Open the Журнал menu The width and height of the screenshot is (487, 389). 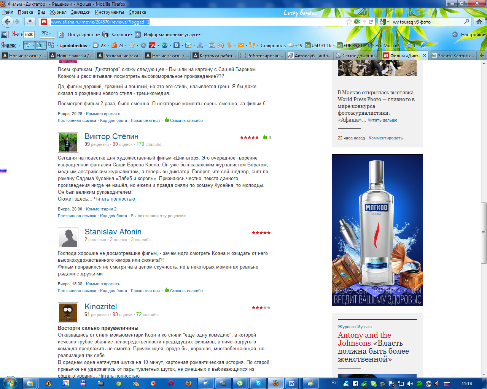tap(58, 12)
